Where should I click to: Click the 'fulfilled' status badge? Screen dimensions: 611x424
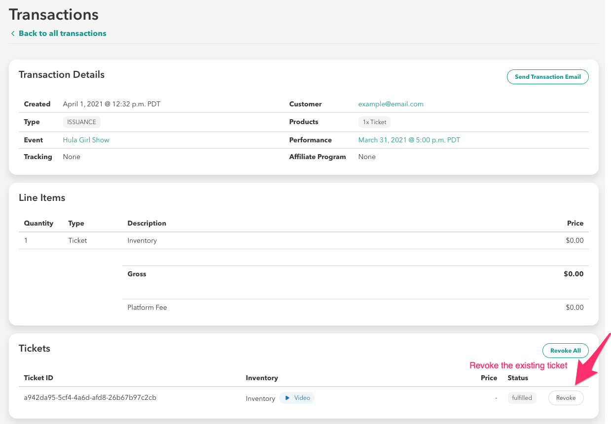522,398
